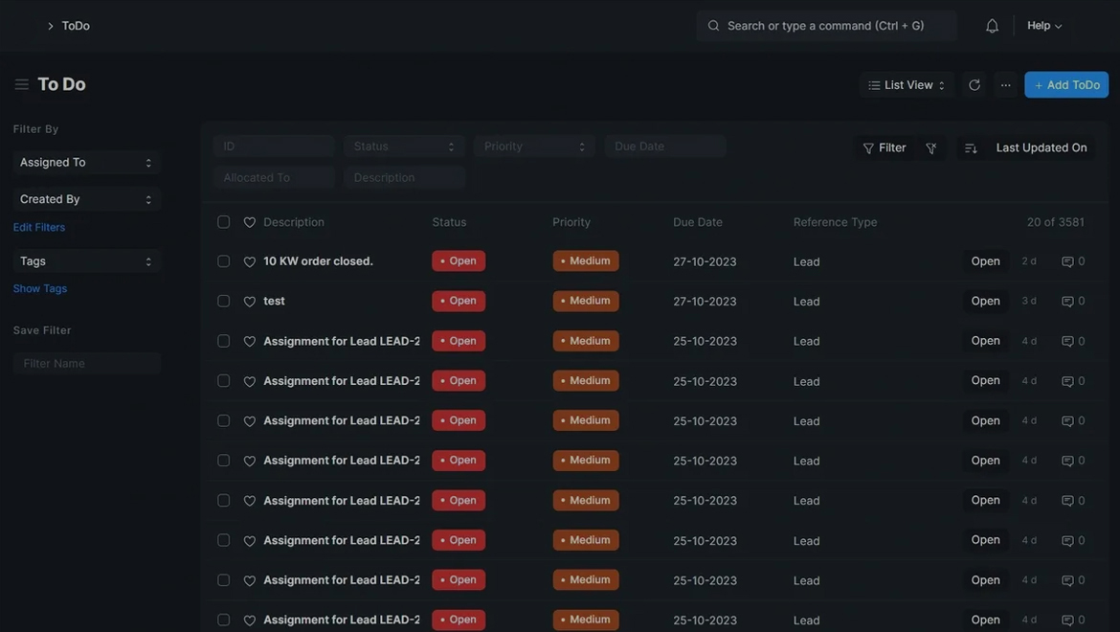
Task: Open the Help menu
Action: click(1044, 26)
